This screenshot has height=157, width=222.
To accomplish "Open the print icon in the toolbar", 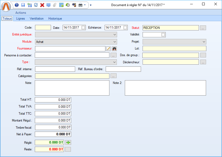I will (x=80, y=5).
